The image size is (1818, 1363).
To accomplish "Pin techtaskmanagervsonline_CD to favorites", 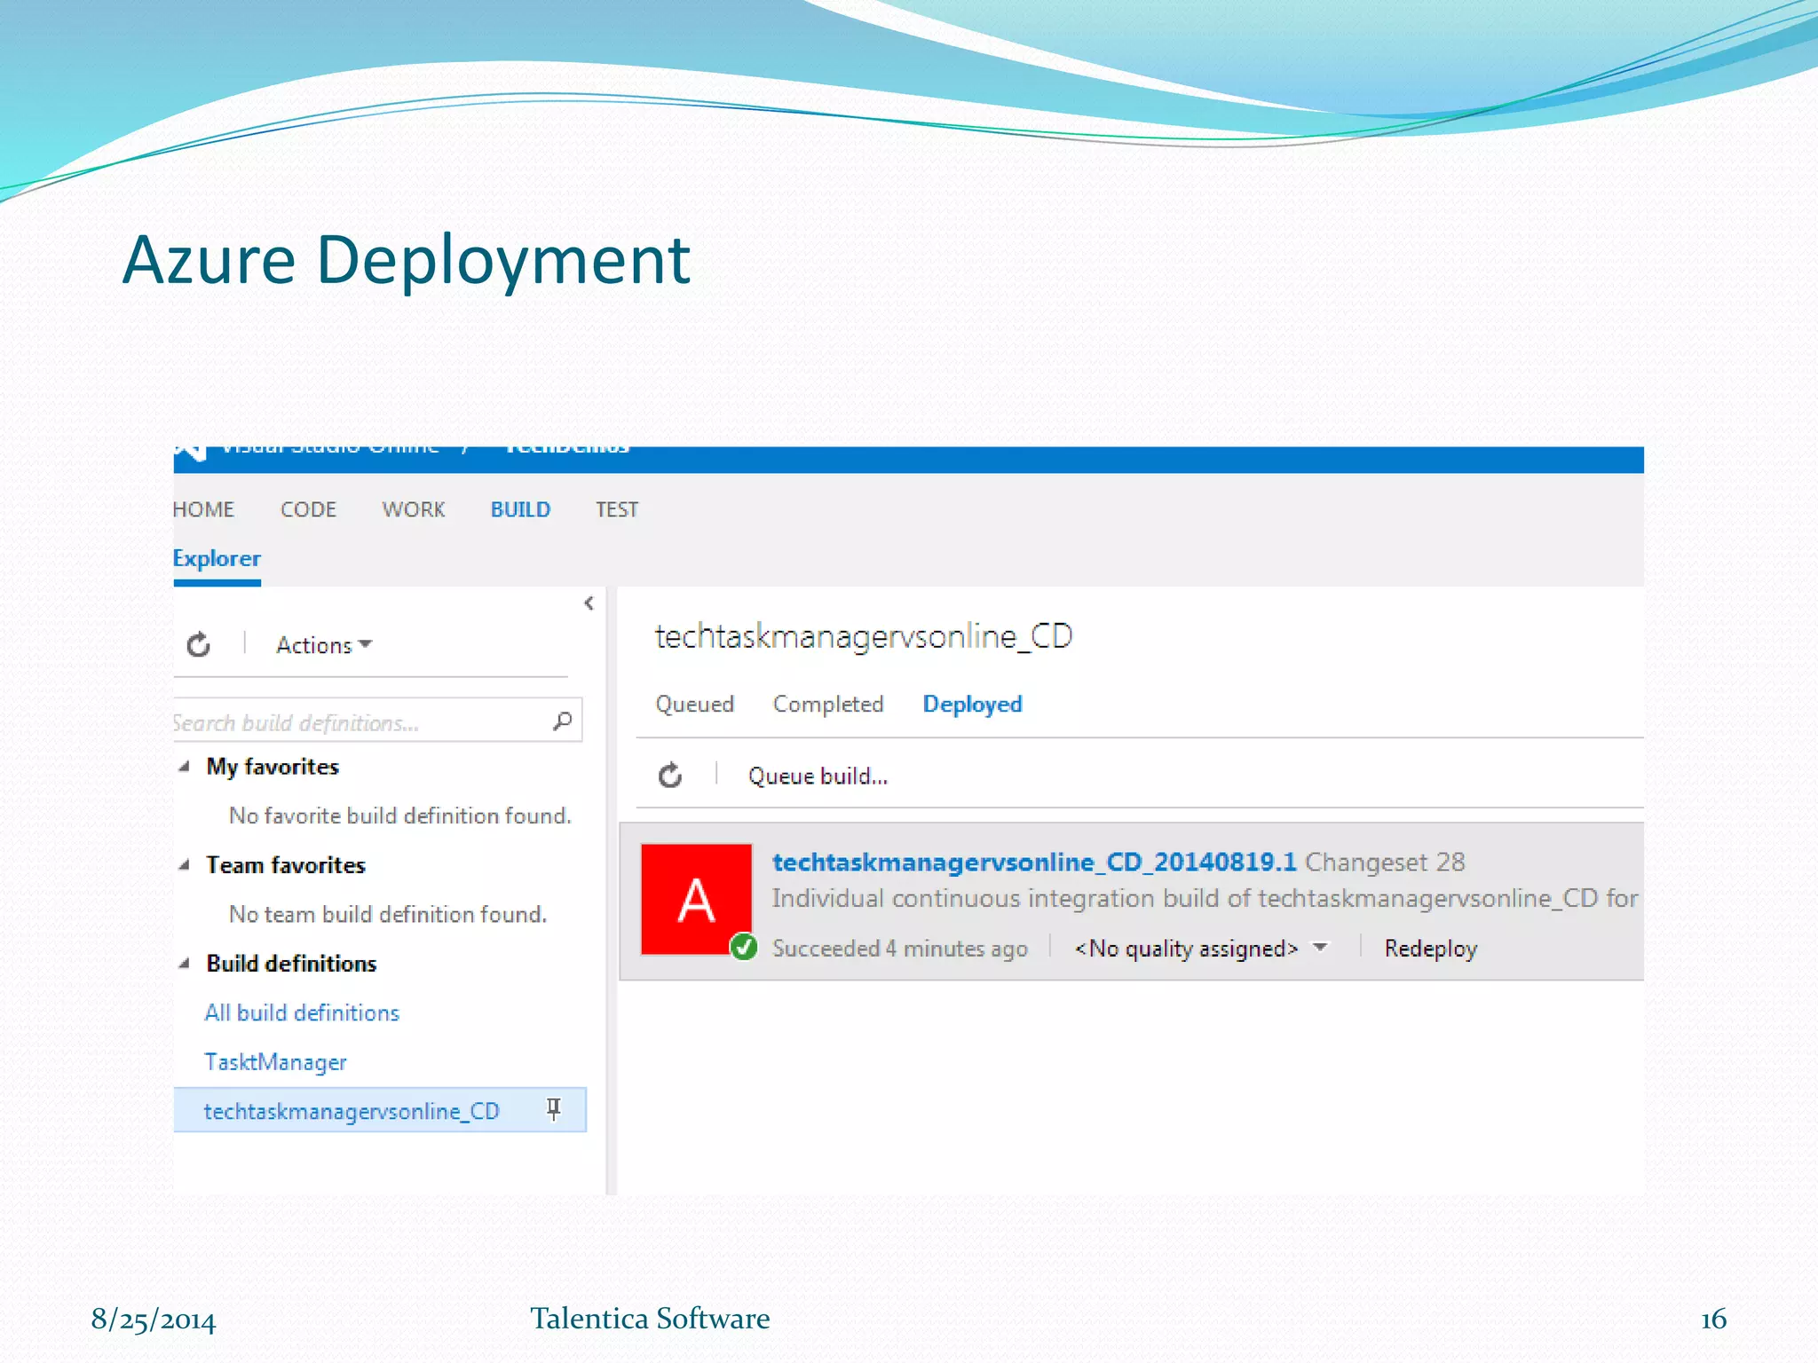I will (553, 1109).
